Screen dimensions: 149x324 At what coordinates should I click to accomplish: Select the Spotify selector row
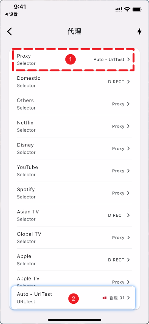(x=74, y=193)
